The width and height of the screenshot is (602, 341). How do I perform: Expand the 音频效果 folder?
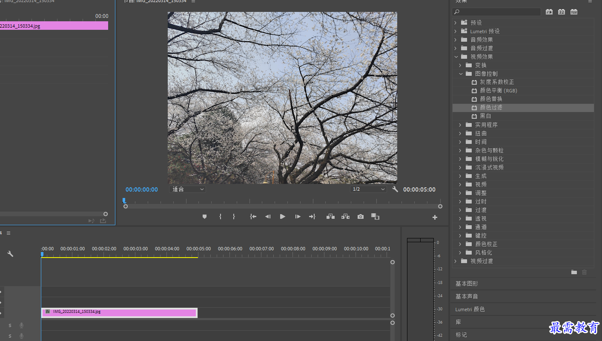[455, 40]
